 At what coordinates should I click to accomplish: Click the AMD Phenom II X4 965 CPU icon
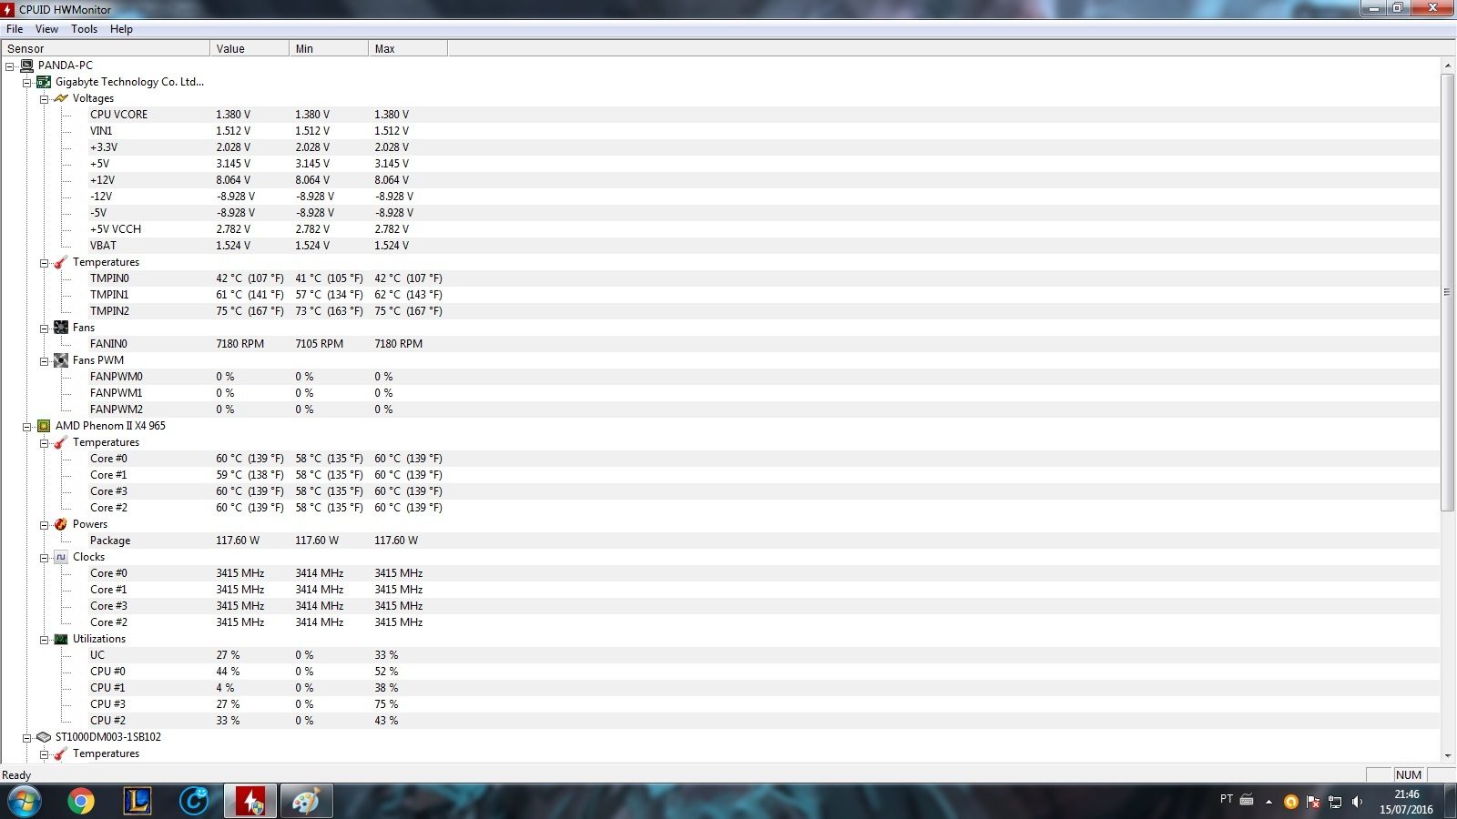pos(44,426)
